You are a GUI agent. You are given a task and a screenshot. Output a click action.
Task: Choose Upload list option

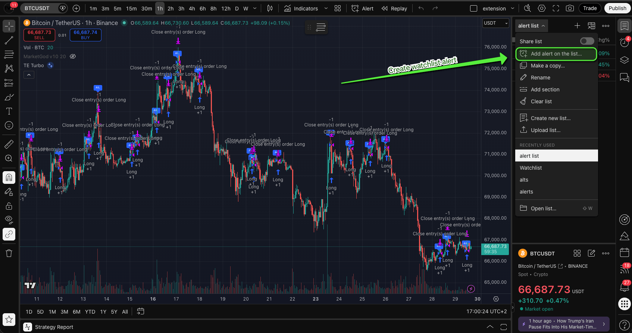556,130
